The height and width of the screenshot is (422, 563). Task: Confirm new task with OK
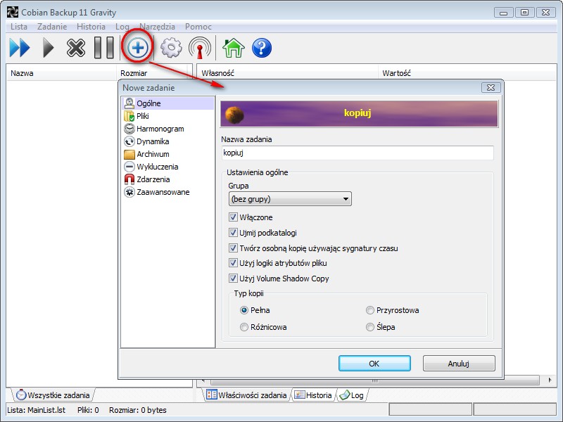tap(374, 364)
